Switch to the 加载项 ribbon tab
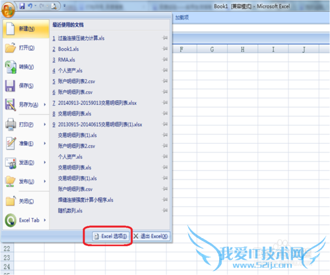Screen dimensions: 330x275 pos(181,18)
